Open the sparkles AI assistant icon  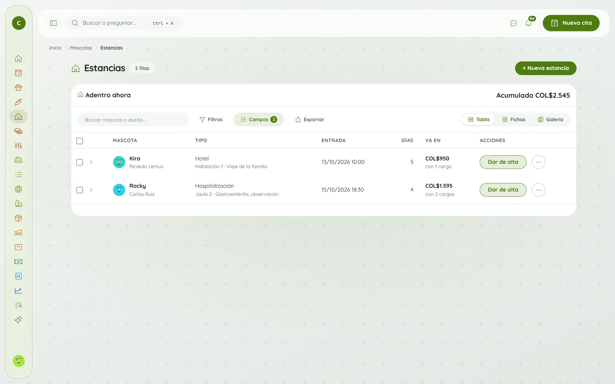(18, 320)
